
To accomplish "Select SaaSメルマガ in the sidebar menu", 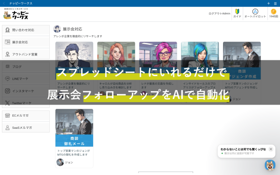I will tap(26, 128).
